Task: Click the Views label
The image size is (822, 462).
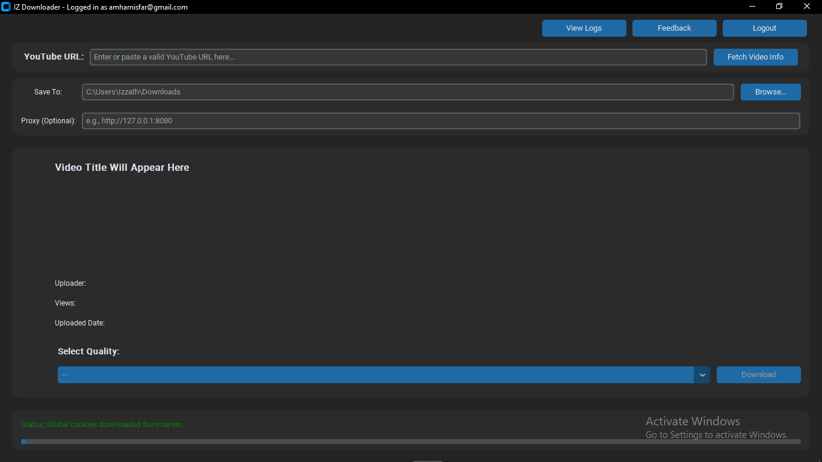Action: pyautogui.click(x=64, y=303)
